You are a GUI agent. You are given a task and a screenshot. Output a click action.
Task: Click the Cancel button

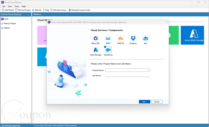(x=157, y=102)
